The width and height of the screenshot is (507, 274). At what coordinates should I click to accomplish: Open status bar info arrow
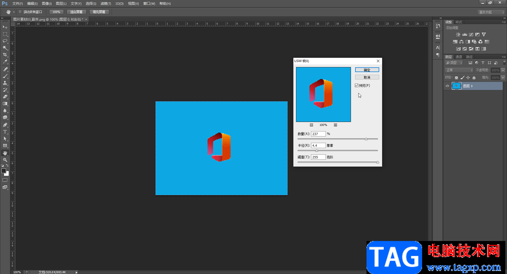77,272
